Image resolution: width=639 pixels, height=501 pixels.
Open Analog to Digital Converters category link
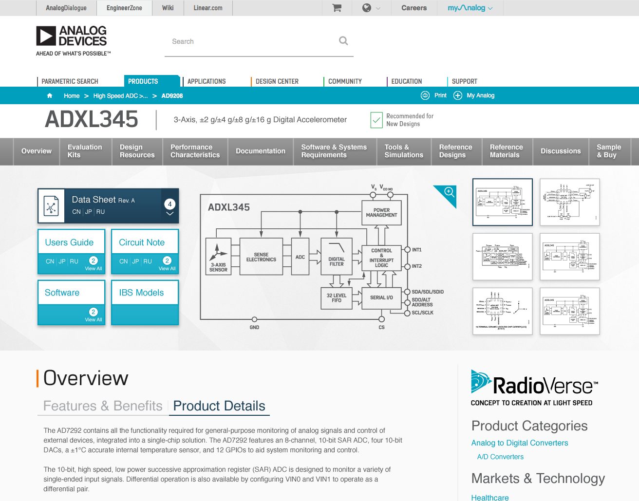coord(520,443)
